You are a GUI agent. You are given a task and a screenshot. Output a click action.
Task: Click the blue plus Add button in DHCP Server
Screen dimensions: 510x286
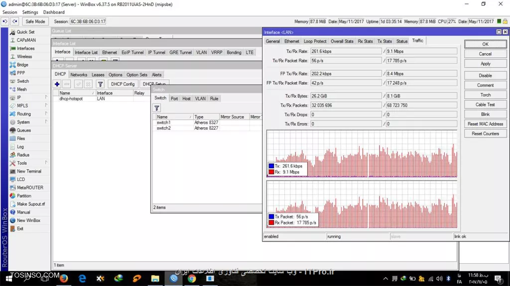pyautogui.click(x=57, y=84)
